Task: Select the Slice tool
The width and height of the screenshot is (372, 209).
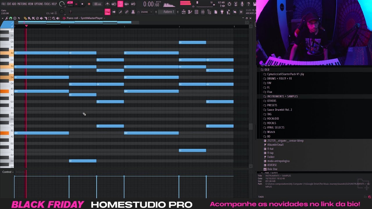Action: pyautogui.click(x=46, y=18)
